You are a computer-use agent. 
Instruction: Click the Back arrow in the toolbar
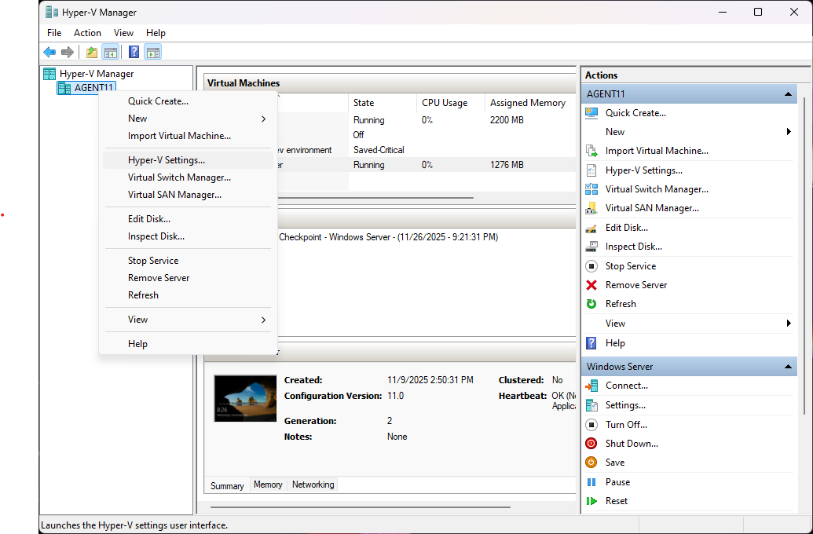point(49,53)
